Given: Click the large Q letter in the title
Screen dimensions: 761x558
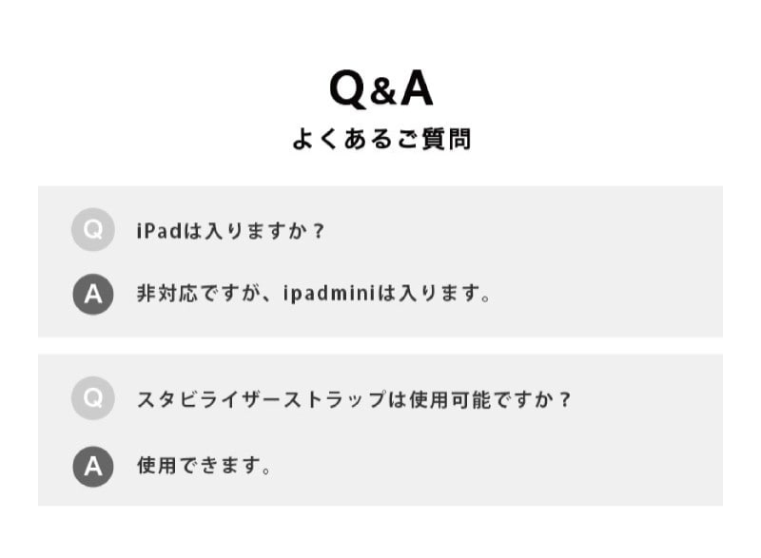Looking at the screenshot, I should click(x=348, y=89).
